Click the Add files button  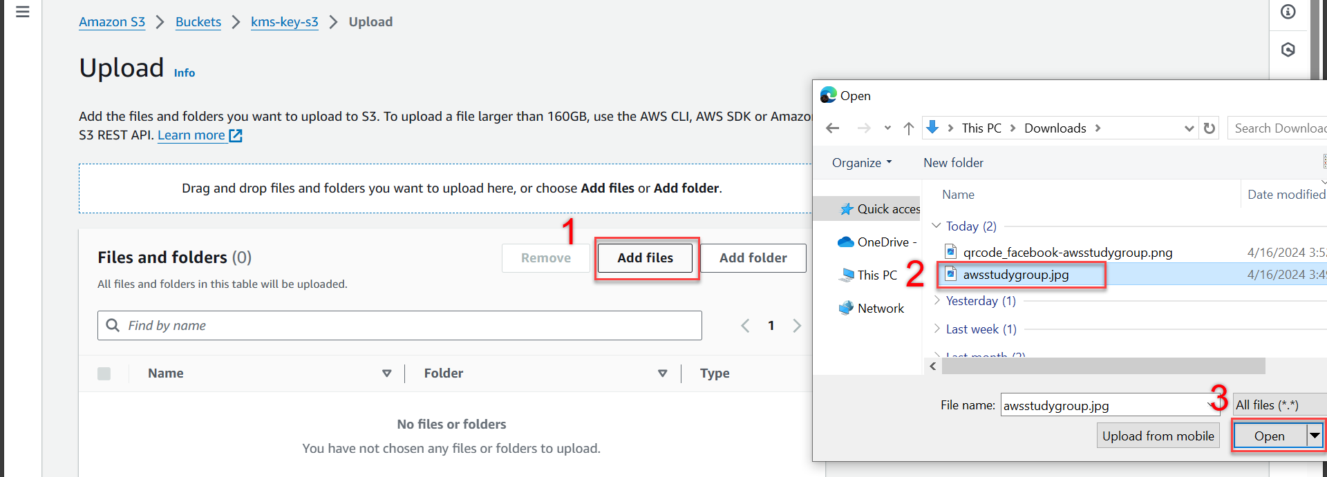[x=646, y=258]
